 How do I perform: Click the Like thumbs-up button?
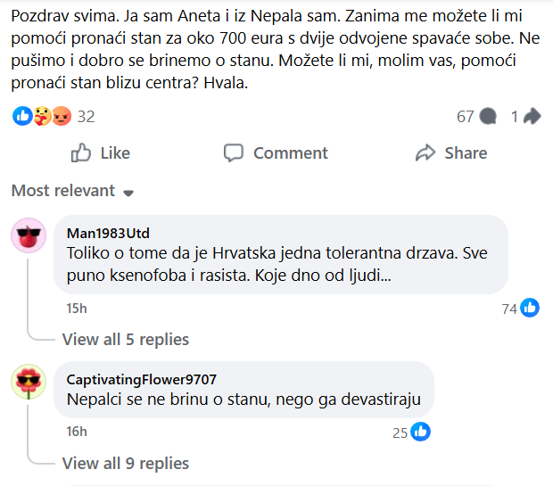click(x=100, y=153)
